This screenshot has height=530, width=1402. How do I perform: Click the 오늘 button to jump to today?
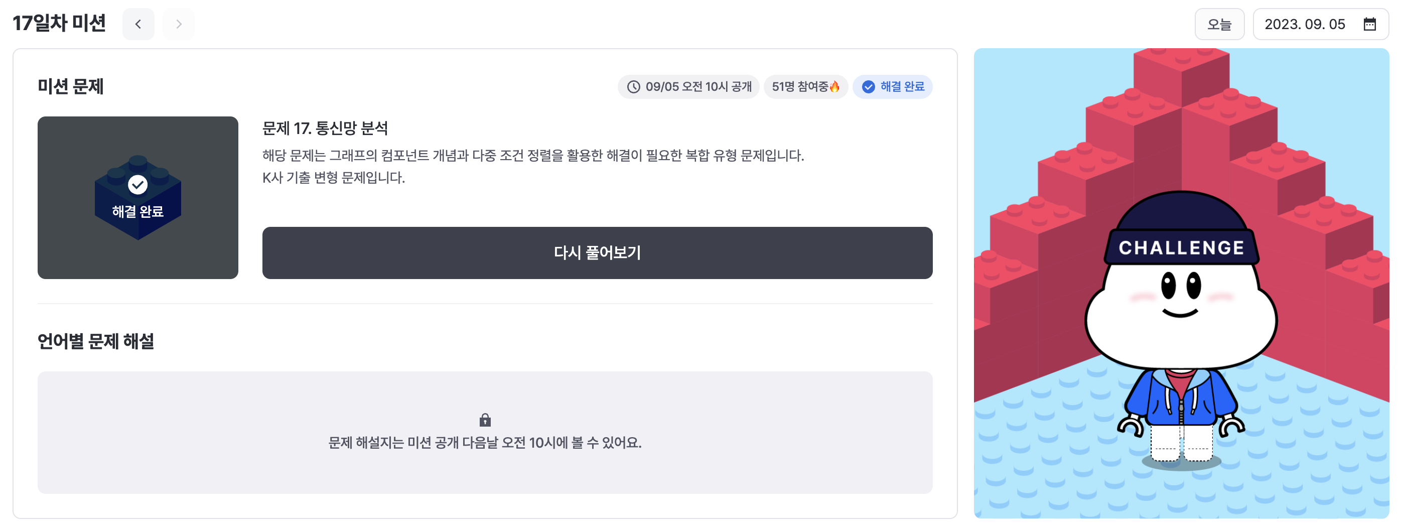pyautogui.click(x=1220, y=24)
